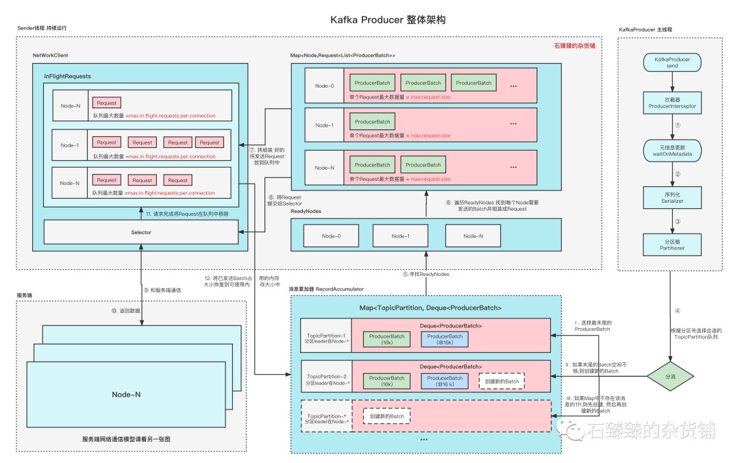Screen dimensions: 740x463
Task: Click the "Map<Node,Request<List<ProducerBatch>>>" label
Action: [343, 55]
